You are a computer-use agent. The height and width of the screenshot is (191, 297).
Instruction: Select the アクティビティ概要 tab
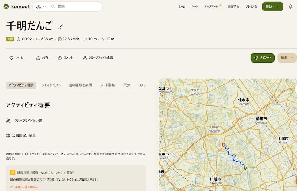pos(21,85)
